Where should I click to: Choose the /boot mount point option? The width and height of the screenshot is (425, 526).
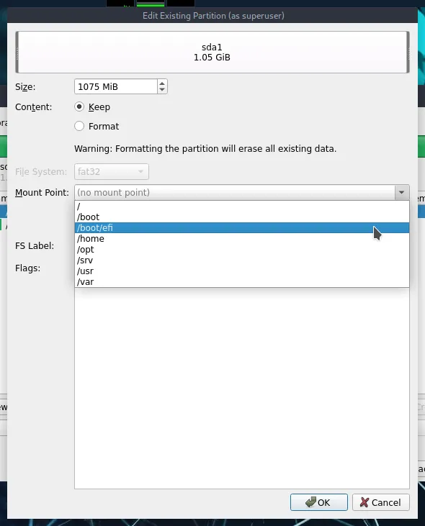tap(242, 217)
